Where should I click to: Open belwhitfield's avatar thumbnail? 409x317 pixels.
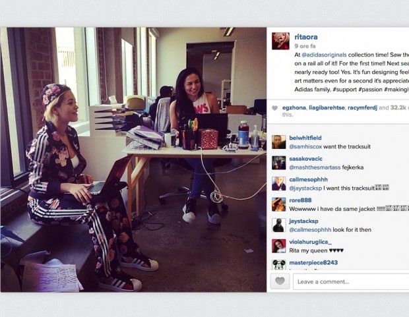[x=278, y=142]
